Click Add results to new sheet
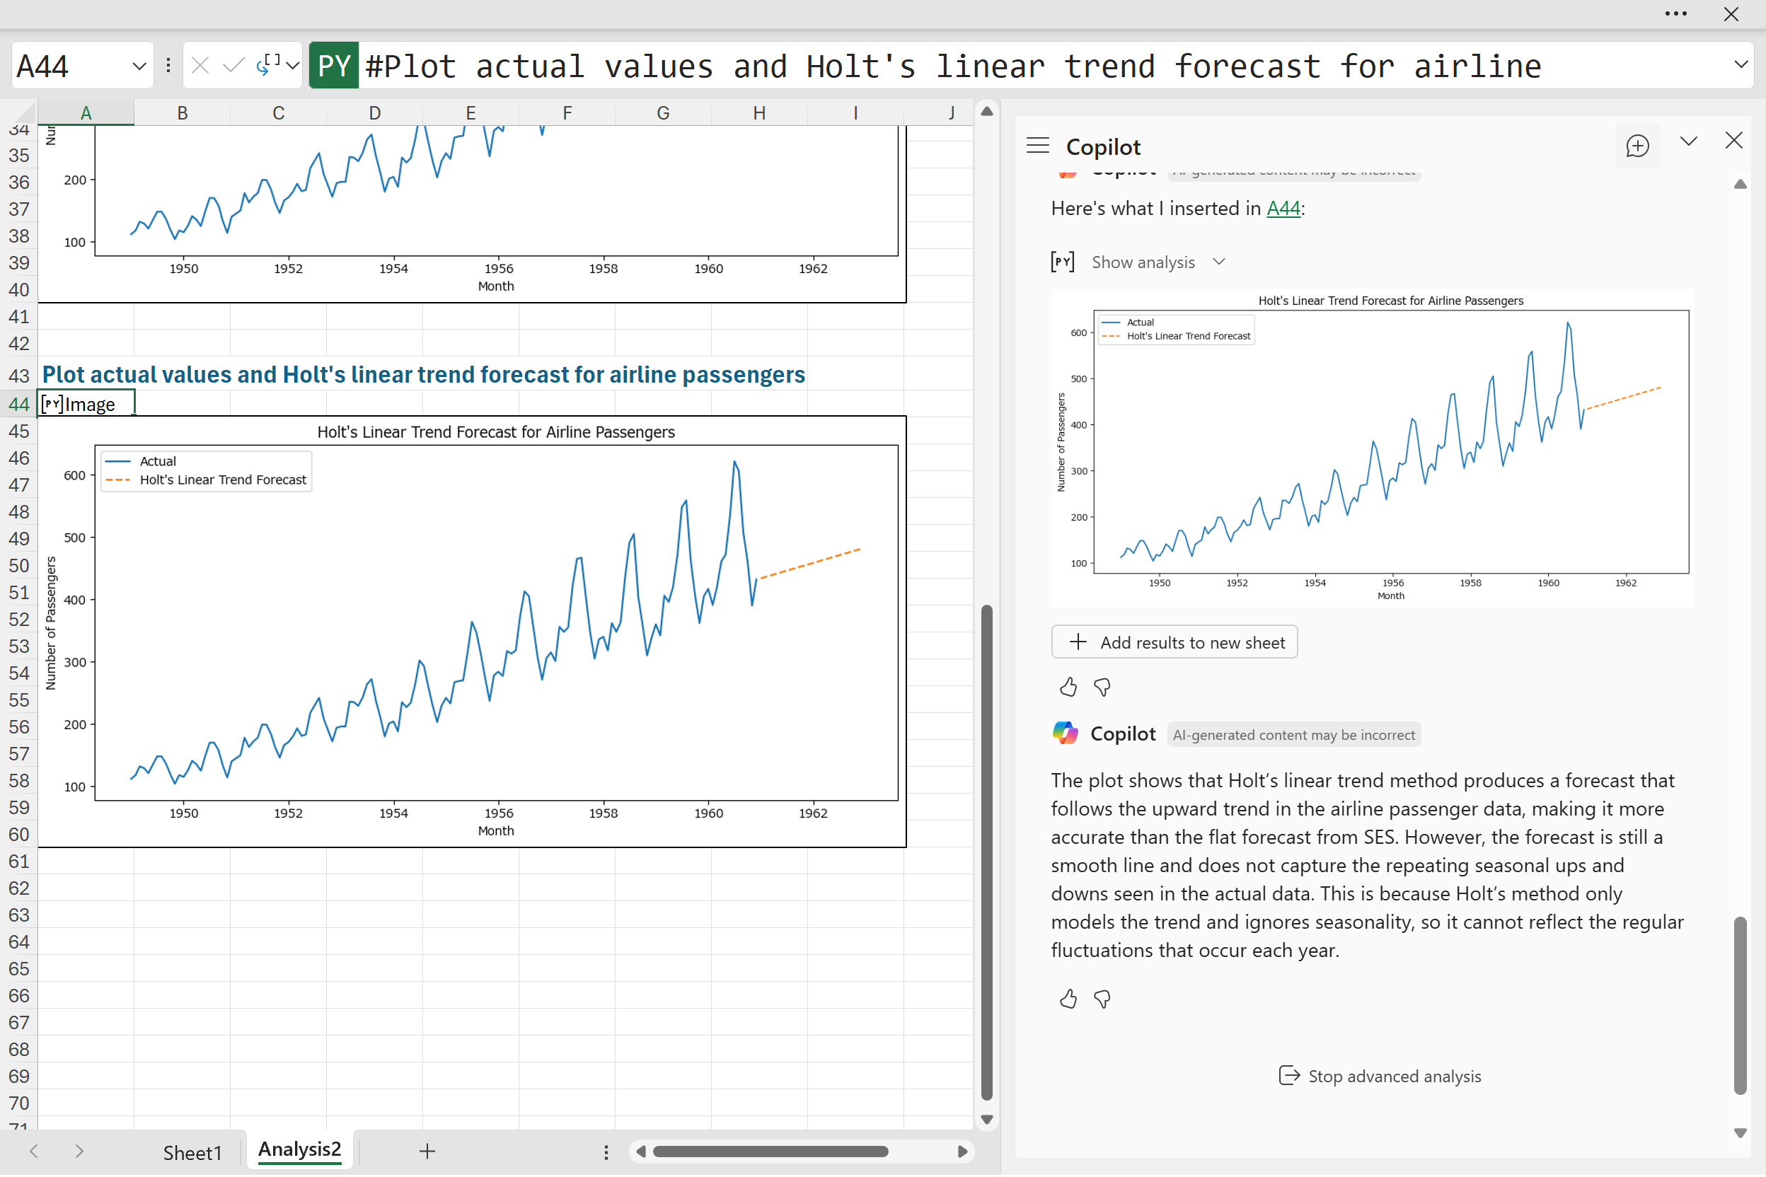This screenshot has width=1766, height=1177. coord(1175,642)
